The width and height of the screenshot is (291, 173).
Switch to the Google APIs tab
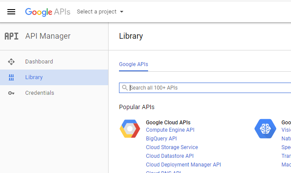133,64
